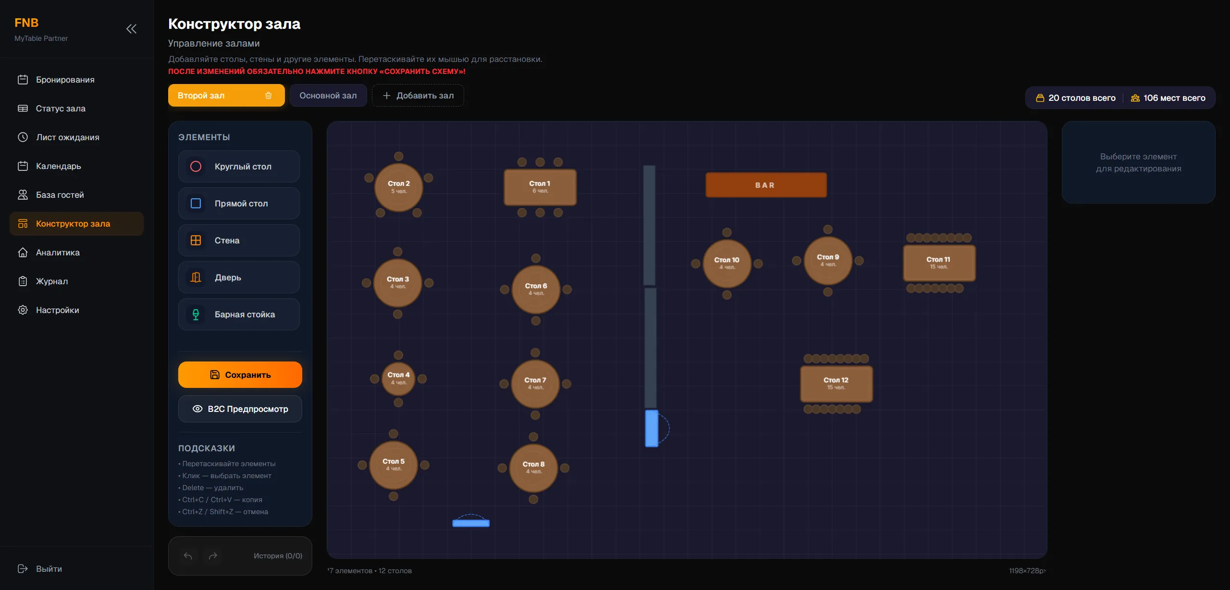Click the redo arrow icon
Viewport: 1230px width, 590px height.
pyautogui.click(x=213, y=556)
